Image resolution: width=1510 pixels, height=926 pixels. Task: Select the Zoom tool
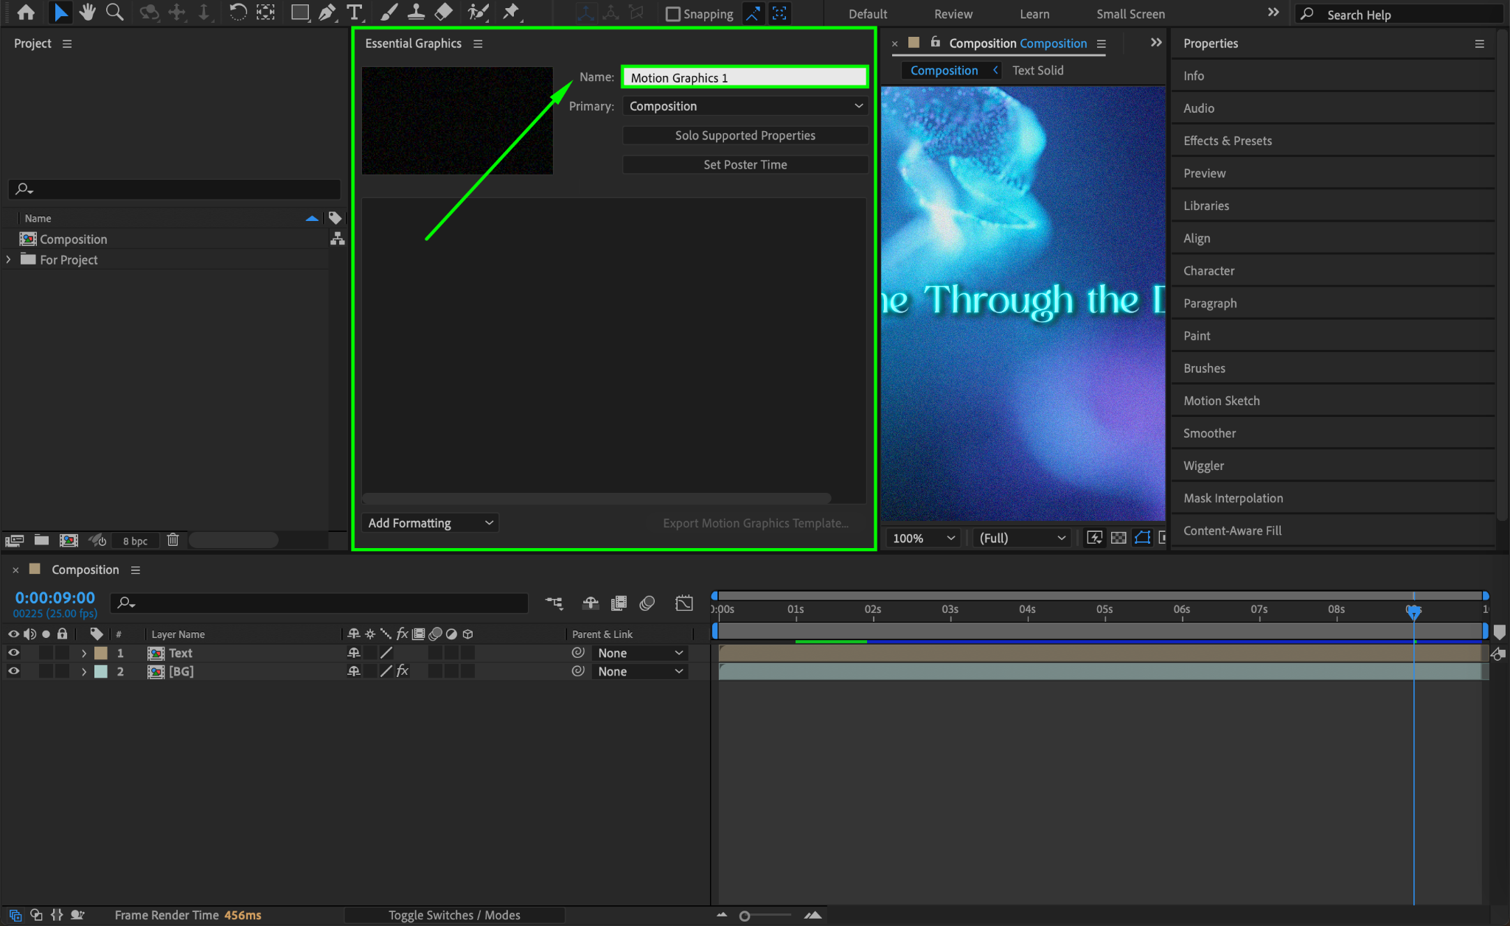114,13
